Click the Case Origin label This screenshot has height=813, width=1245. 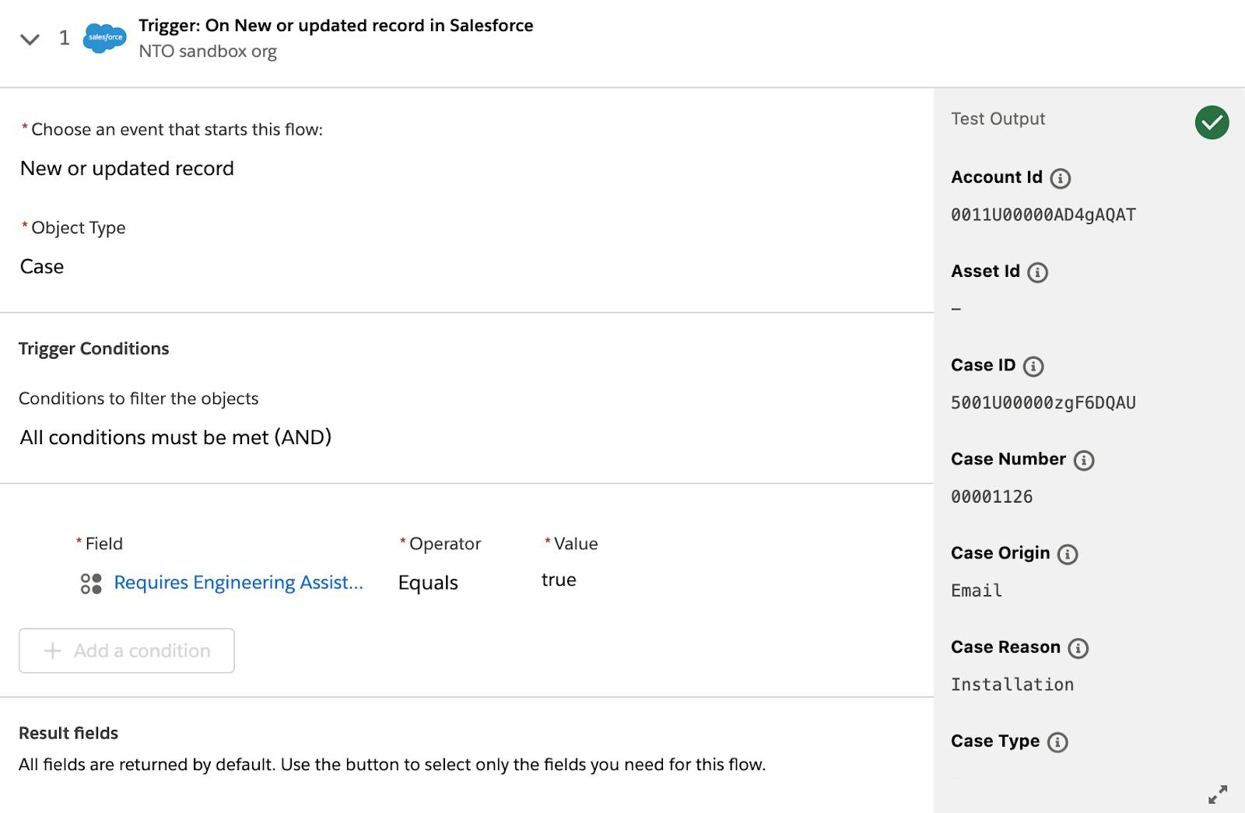click(x=1001, y=553)
